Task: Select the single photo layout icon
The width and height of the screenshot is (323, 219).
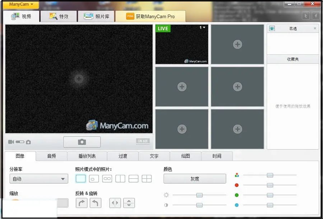Action: 80,178
